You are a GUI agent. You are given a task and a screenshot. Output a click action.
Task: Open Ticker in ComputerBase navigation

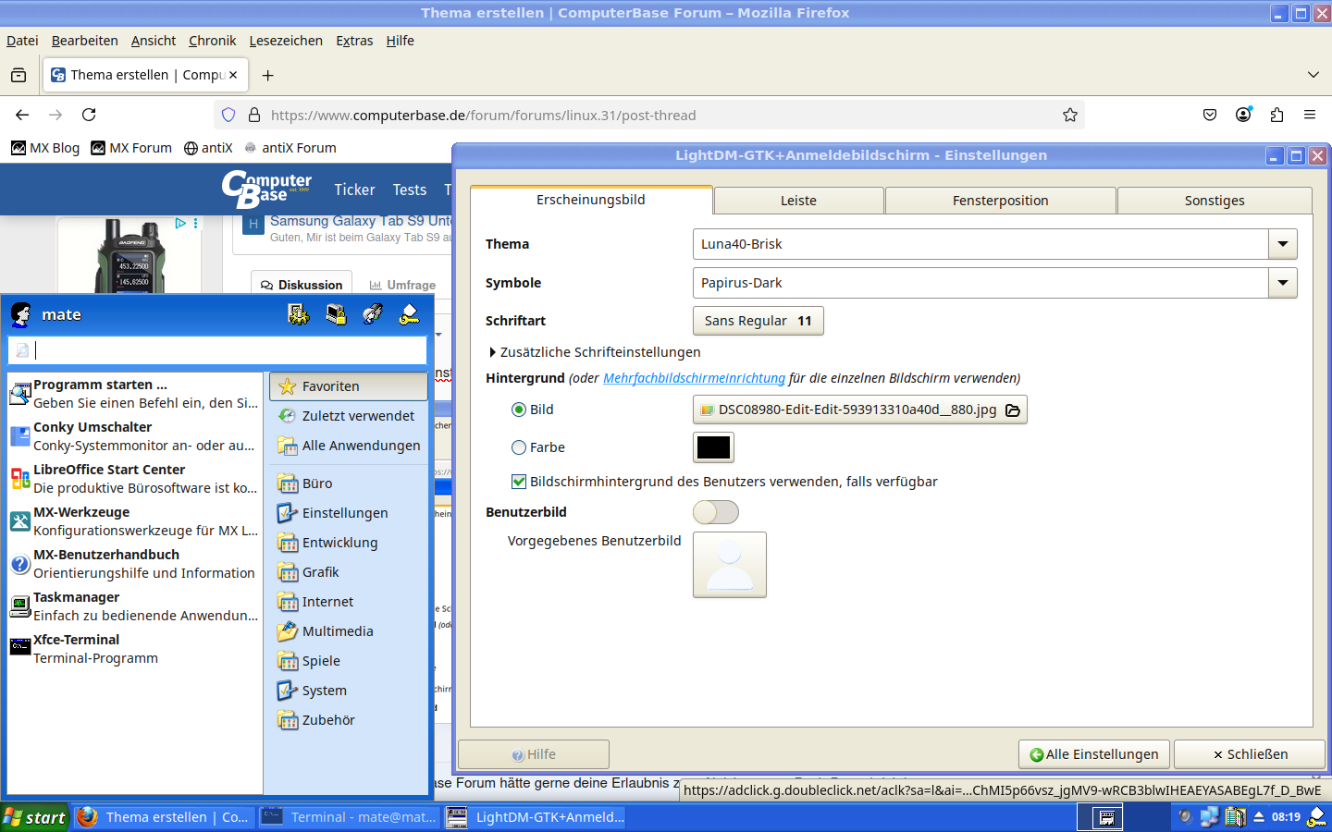pos(354,190)
